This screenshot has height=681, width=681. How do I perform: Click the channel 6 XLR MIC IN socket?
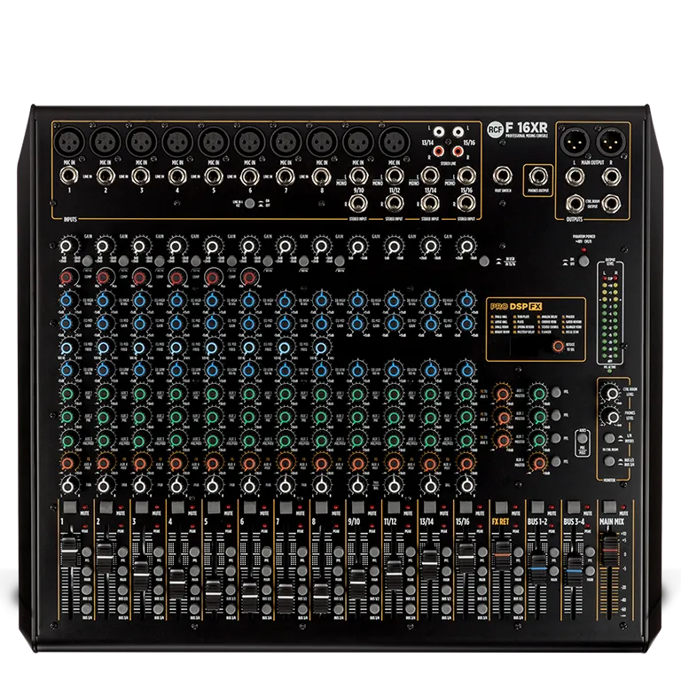coord(250,142)
